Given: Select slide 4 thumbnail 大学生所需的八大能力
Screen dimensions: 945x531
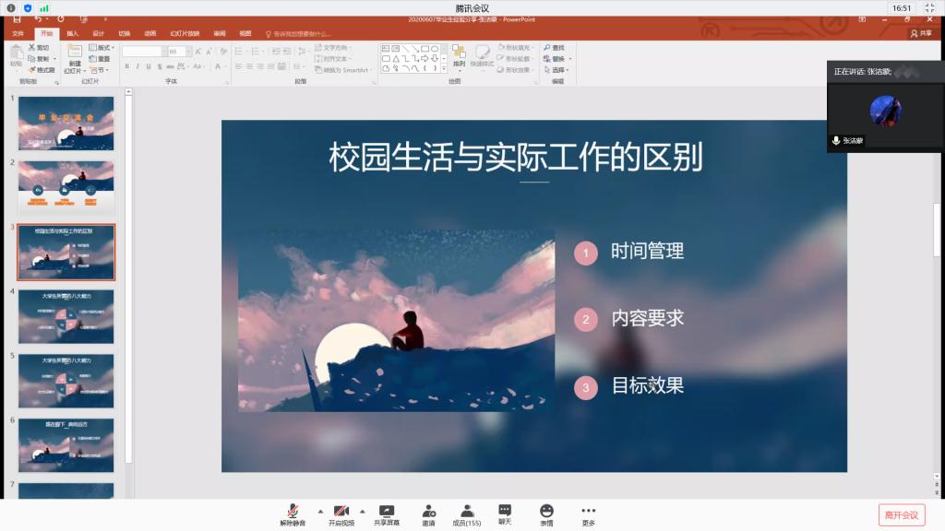Looking at the screenshot, I should [x=66, y=317].
